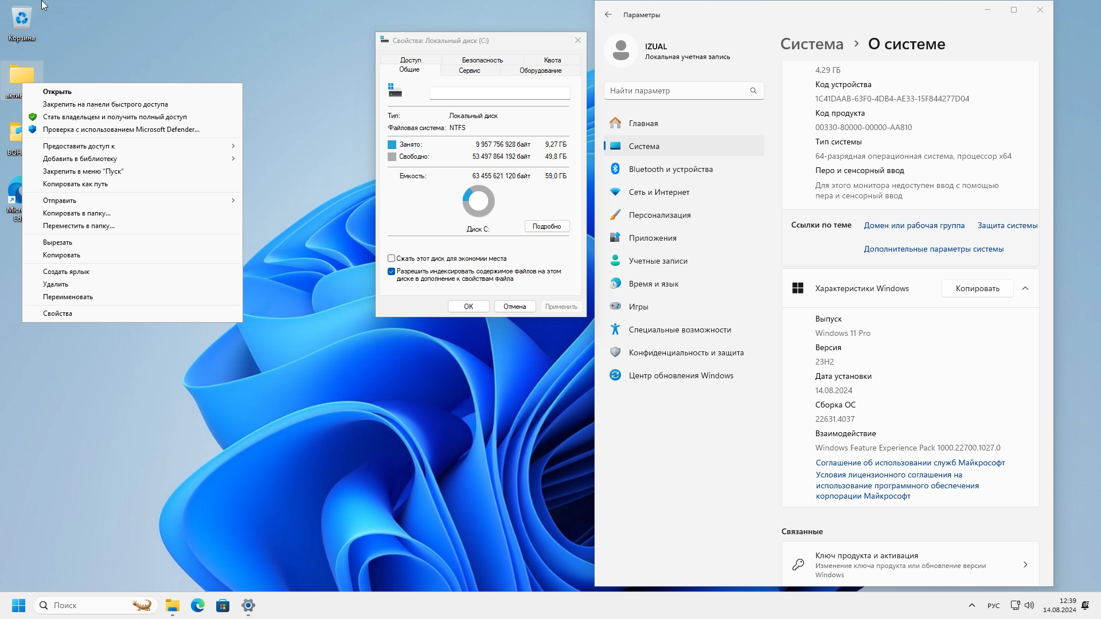This screenshot has width=1101, height=619.
Task: Select the Accessibility icon in sidebar
Action: tap(615, 329)
